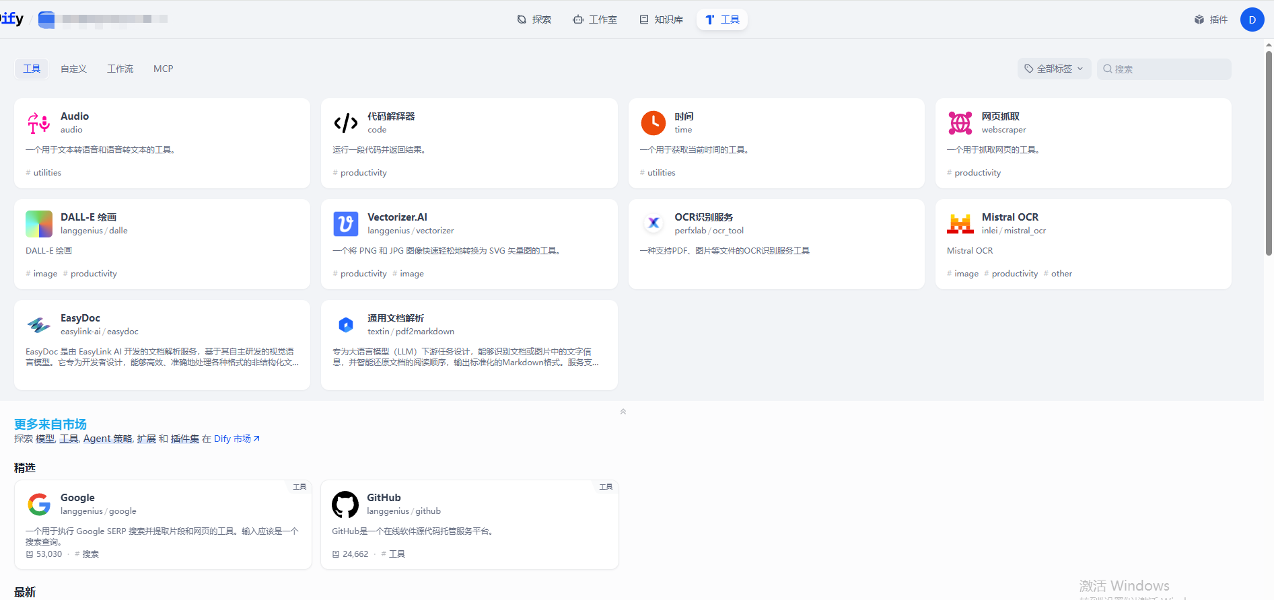Follow the Agent 策略 link

(108, 439)
